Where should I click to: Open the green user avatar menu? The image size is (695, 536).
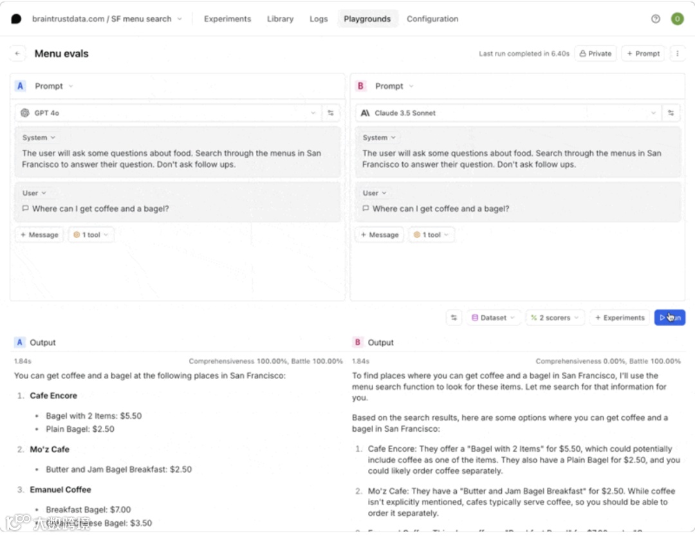click(677, 19)
